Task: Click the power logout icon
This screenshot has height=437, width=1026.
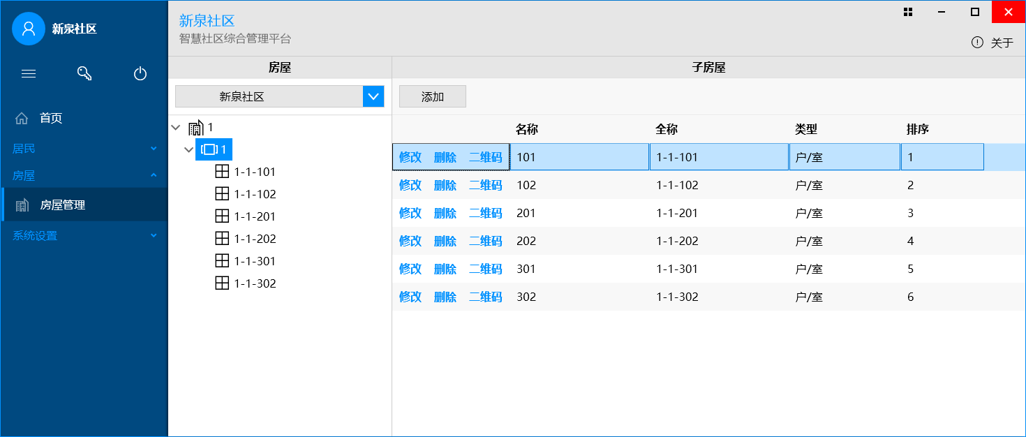Action: click(140, 74)
